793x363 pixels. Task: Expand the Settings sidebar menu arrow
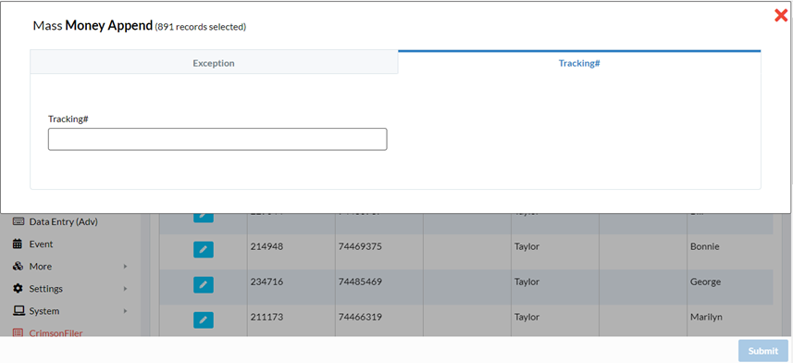[126, 289]
